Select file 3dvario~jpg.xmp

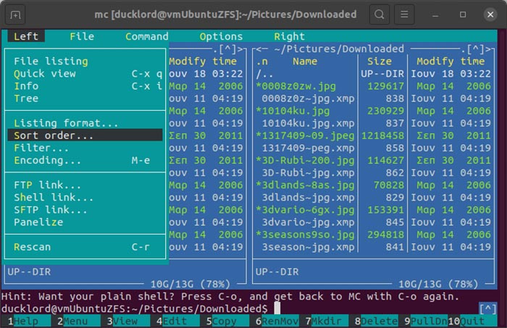[x=306, y=222]
